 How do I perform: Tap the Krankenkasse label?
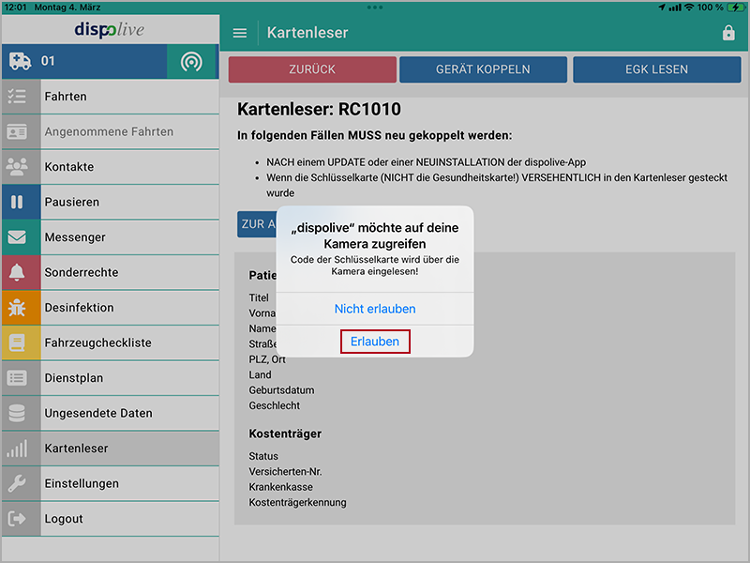(280, 487)
